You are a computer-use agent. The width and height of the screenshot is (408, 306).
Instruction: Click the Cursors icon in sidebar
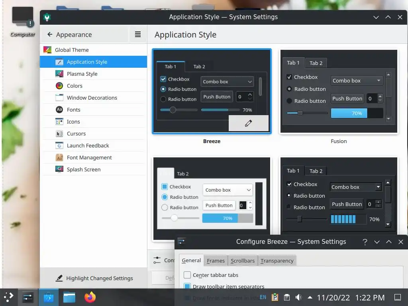pos(59,133)
